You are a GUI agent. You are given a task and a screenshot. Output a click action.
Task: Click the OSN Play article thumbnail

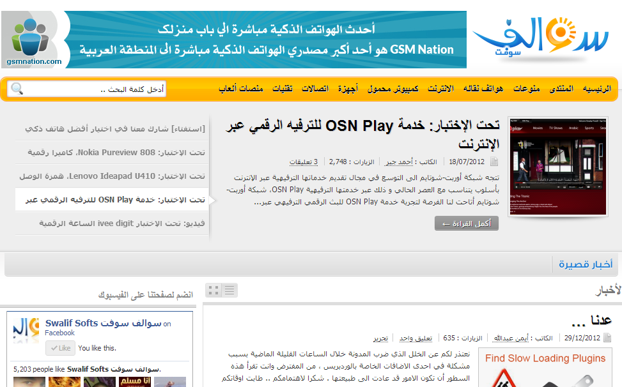click(557, 167)
